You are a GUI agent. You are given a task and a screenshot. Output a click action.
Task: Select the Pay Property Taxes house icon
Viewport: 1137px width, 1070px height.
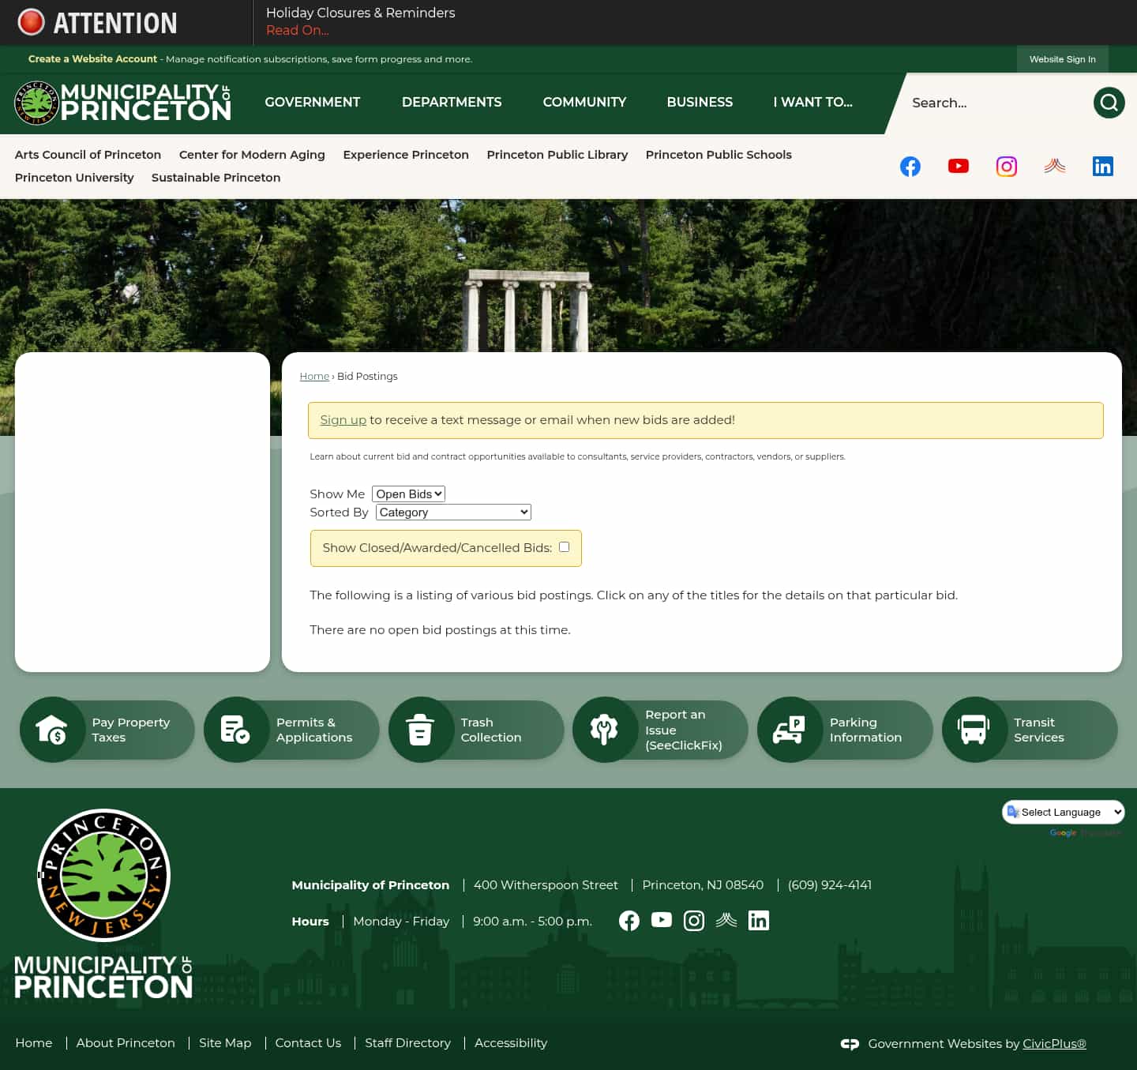tap(53, 729)
